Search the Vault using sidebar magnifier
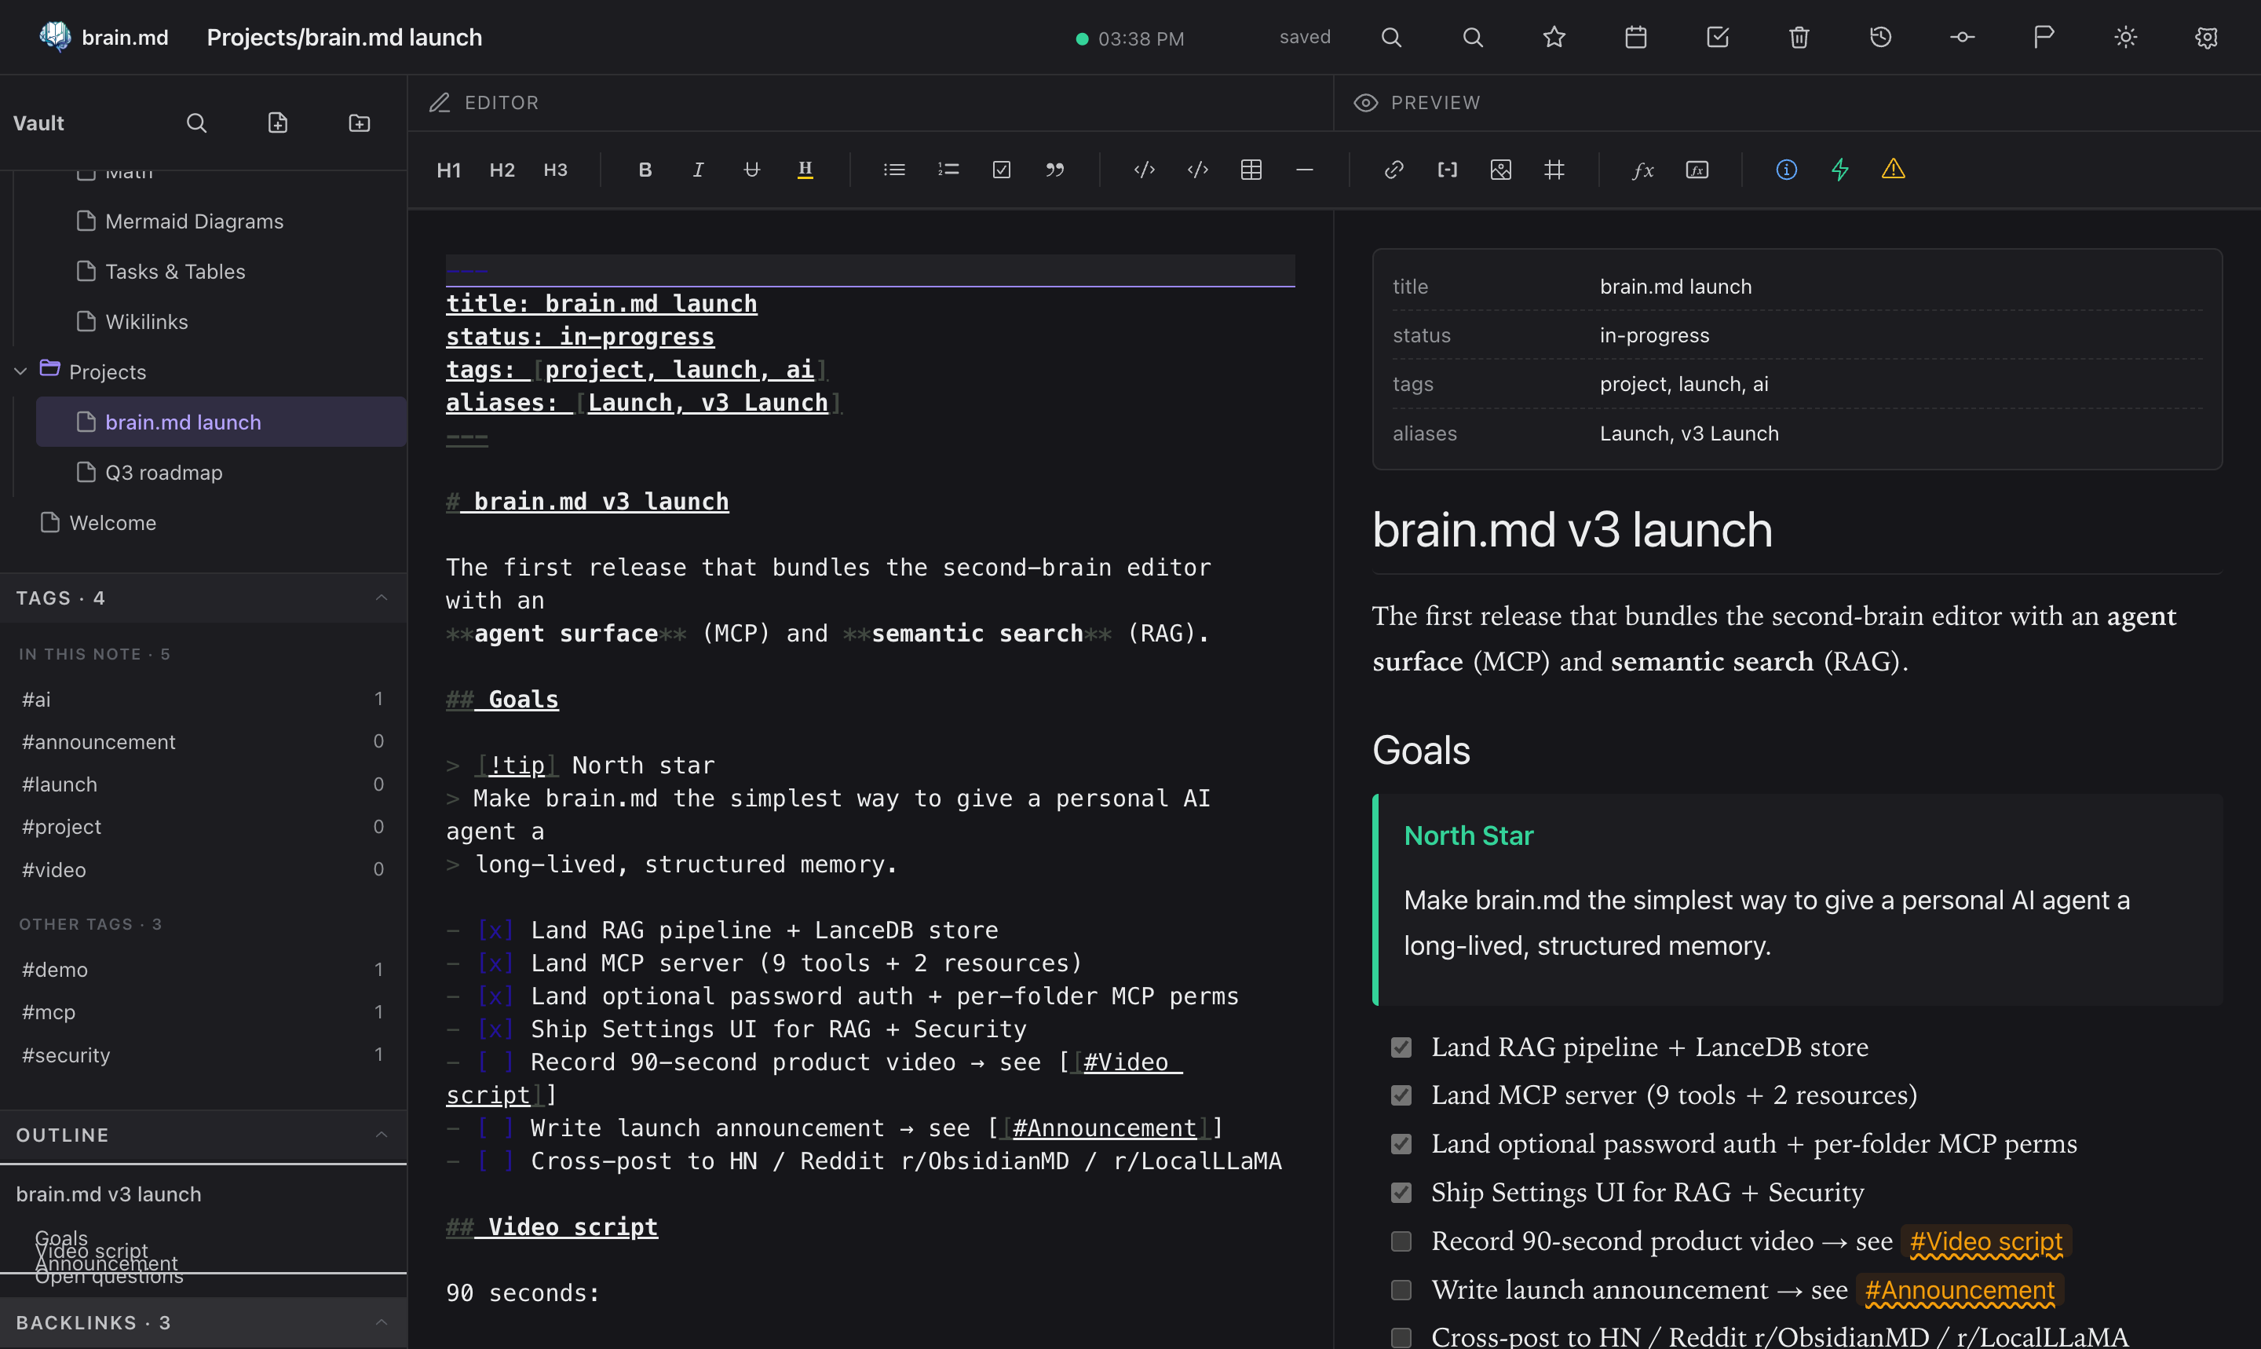The height and width of the screenshot is (1349, 2261). [196, 122]
